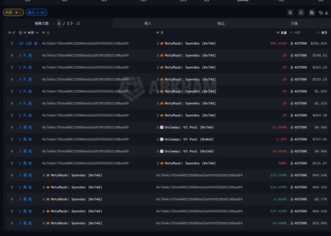Click contract icon beside MetaMask in 6.662M row
This screenshot has width=331, height=236.
click(x=44, y=199)
